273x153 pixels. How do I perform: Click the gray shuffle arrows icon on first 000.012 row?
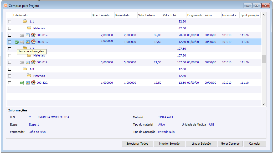point(22,35)
